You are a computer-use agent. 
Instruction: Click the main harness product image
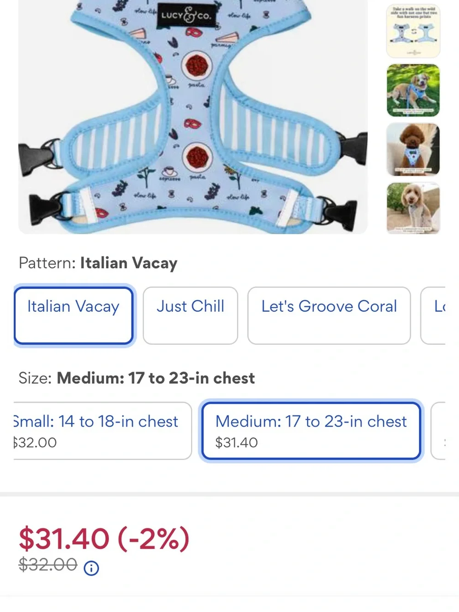click(193, 117)
